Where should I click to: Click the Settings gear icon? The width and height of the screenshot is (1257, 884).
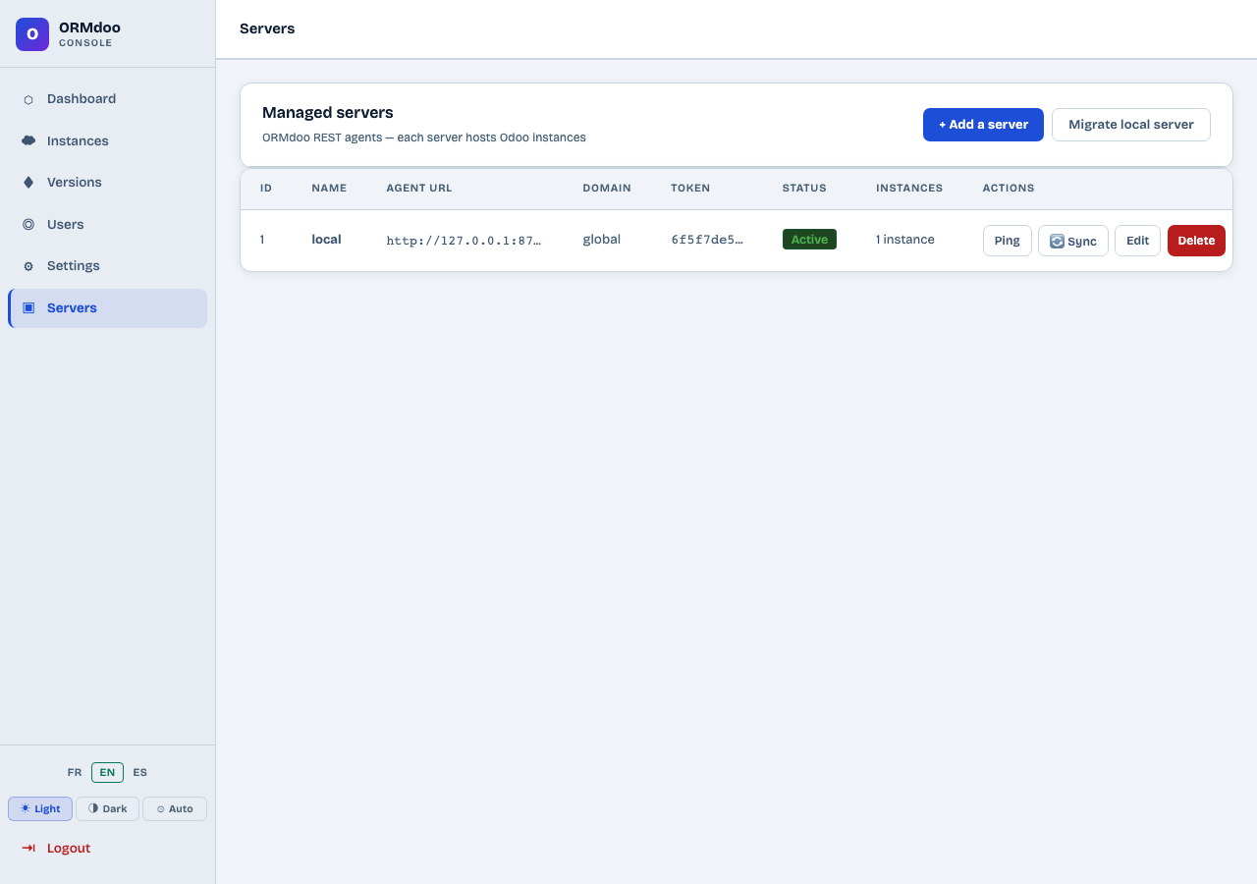28,266
